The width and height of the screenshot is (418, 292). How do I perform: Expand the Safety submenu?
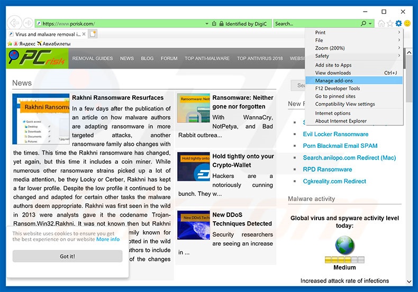[x=355, y=56]
